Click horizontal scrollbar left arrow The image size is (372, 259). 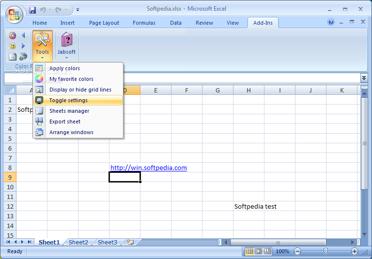[x=226, y=243]
